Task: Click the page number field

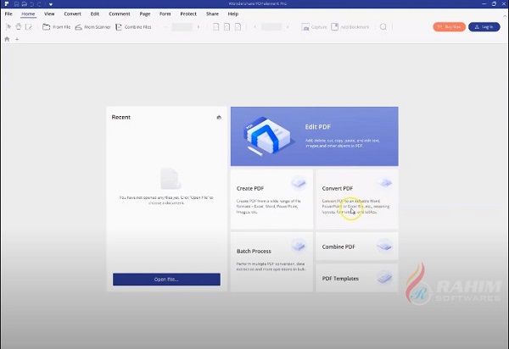Action: [x=271, y=27]
